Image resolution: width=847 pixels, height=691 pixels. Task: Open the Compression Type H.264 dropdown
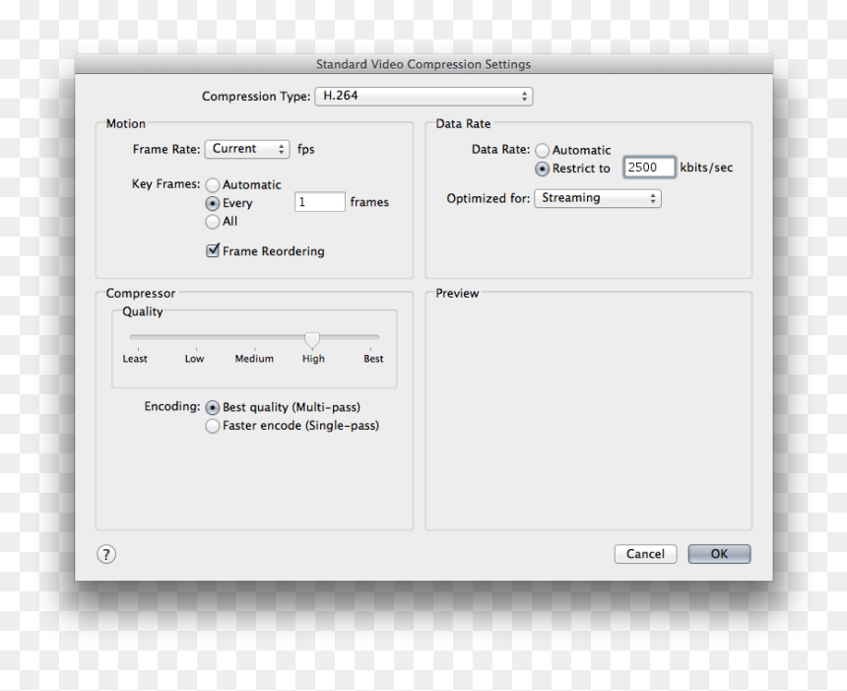coord(423,97)
